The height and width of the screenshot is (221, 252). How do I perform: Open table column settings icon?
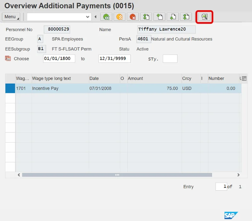tap(244, 78)
